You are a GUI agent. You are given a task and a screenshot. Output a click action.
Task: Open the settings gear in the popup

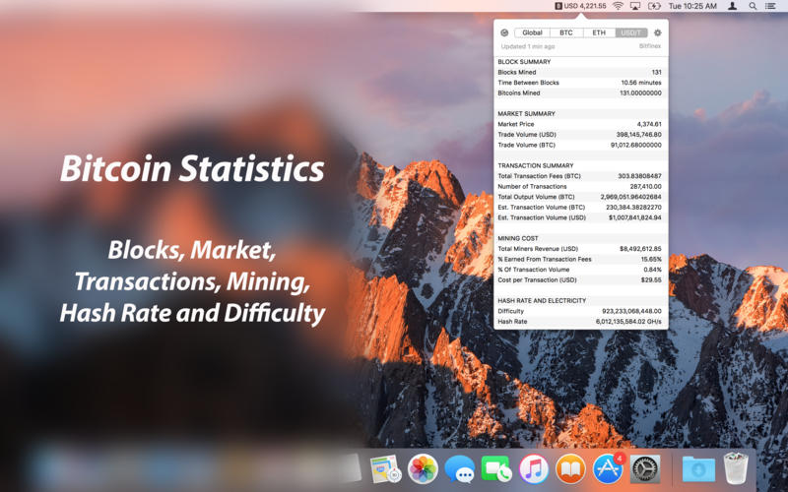coord(658,32)
